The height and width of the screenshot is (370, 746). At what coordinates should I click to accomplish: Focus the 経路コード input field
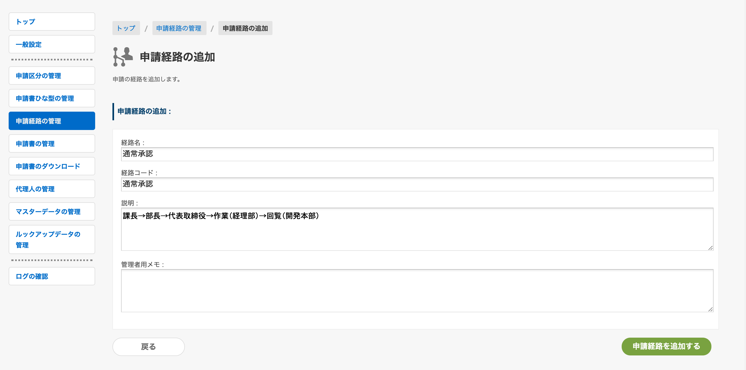(x=417, y=184)
